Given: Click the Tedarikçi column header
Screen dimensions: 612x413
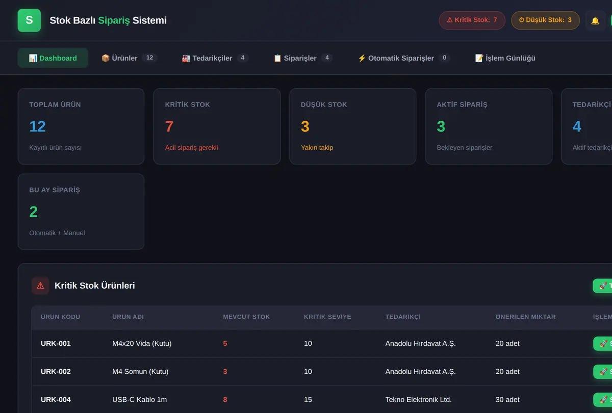Looking at the screenshot, I should click(403, 317).
